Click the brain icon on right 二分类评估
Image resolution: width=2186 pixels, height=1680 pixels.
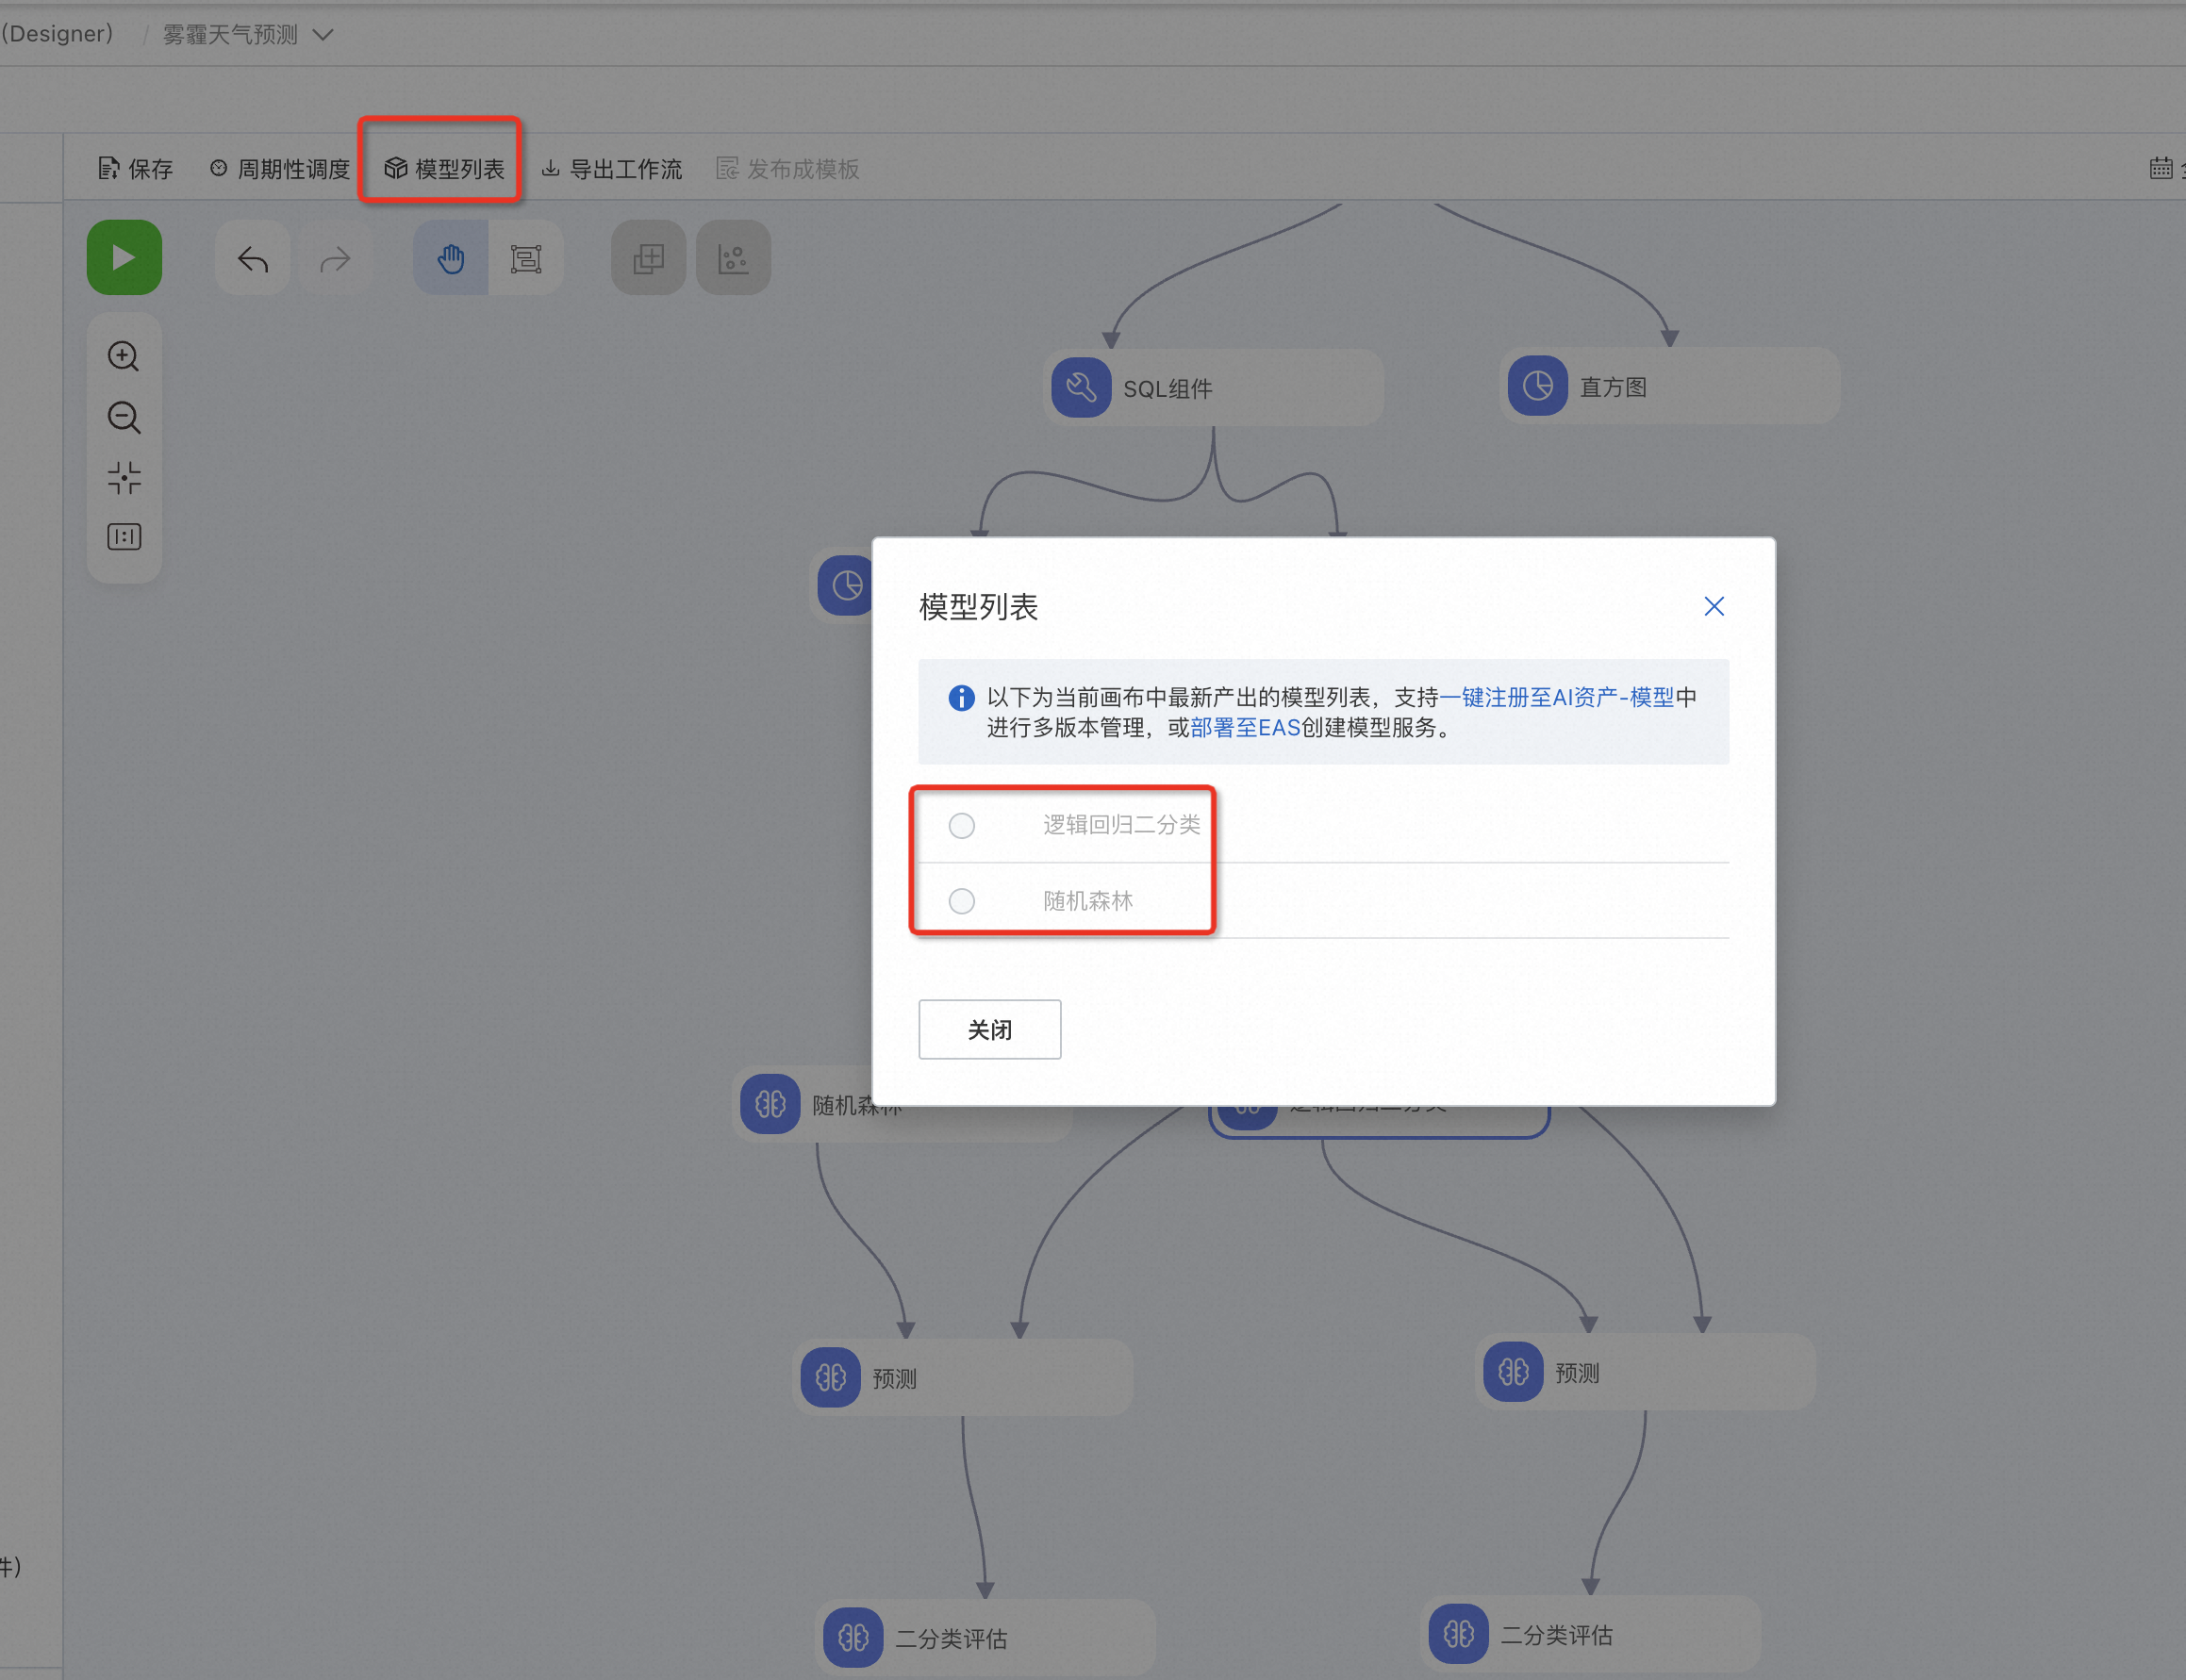pos(1459,1635)
